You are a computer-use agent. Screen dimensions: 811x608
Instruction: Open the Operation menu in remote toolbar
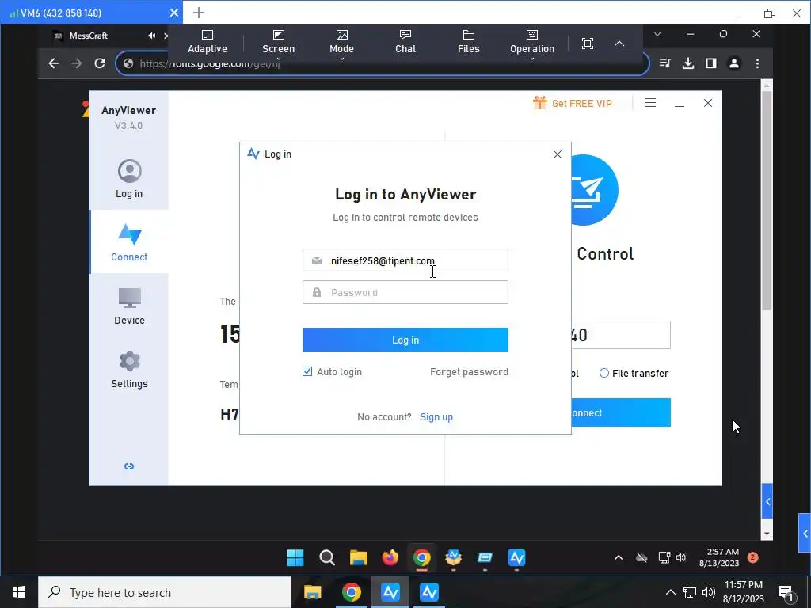coord(532,43)
